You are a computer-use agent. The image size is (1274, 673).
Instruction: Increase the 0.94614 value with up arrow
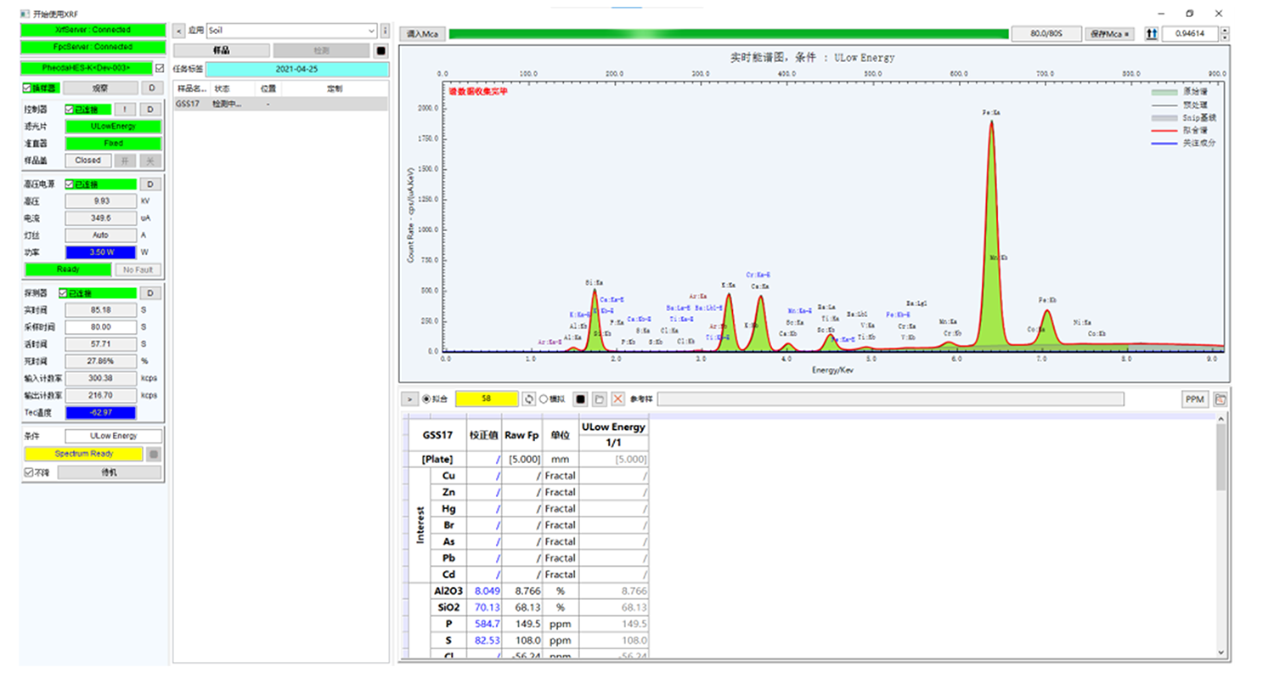coord(1224,31)
